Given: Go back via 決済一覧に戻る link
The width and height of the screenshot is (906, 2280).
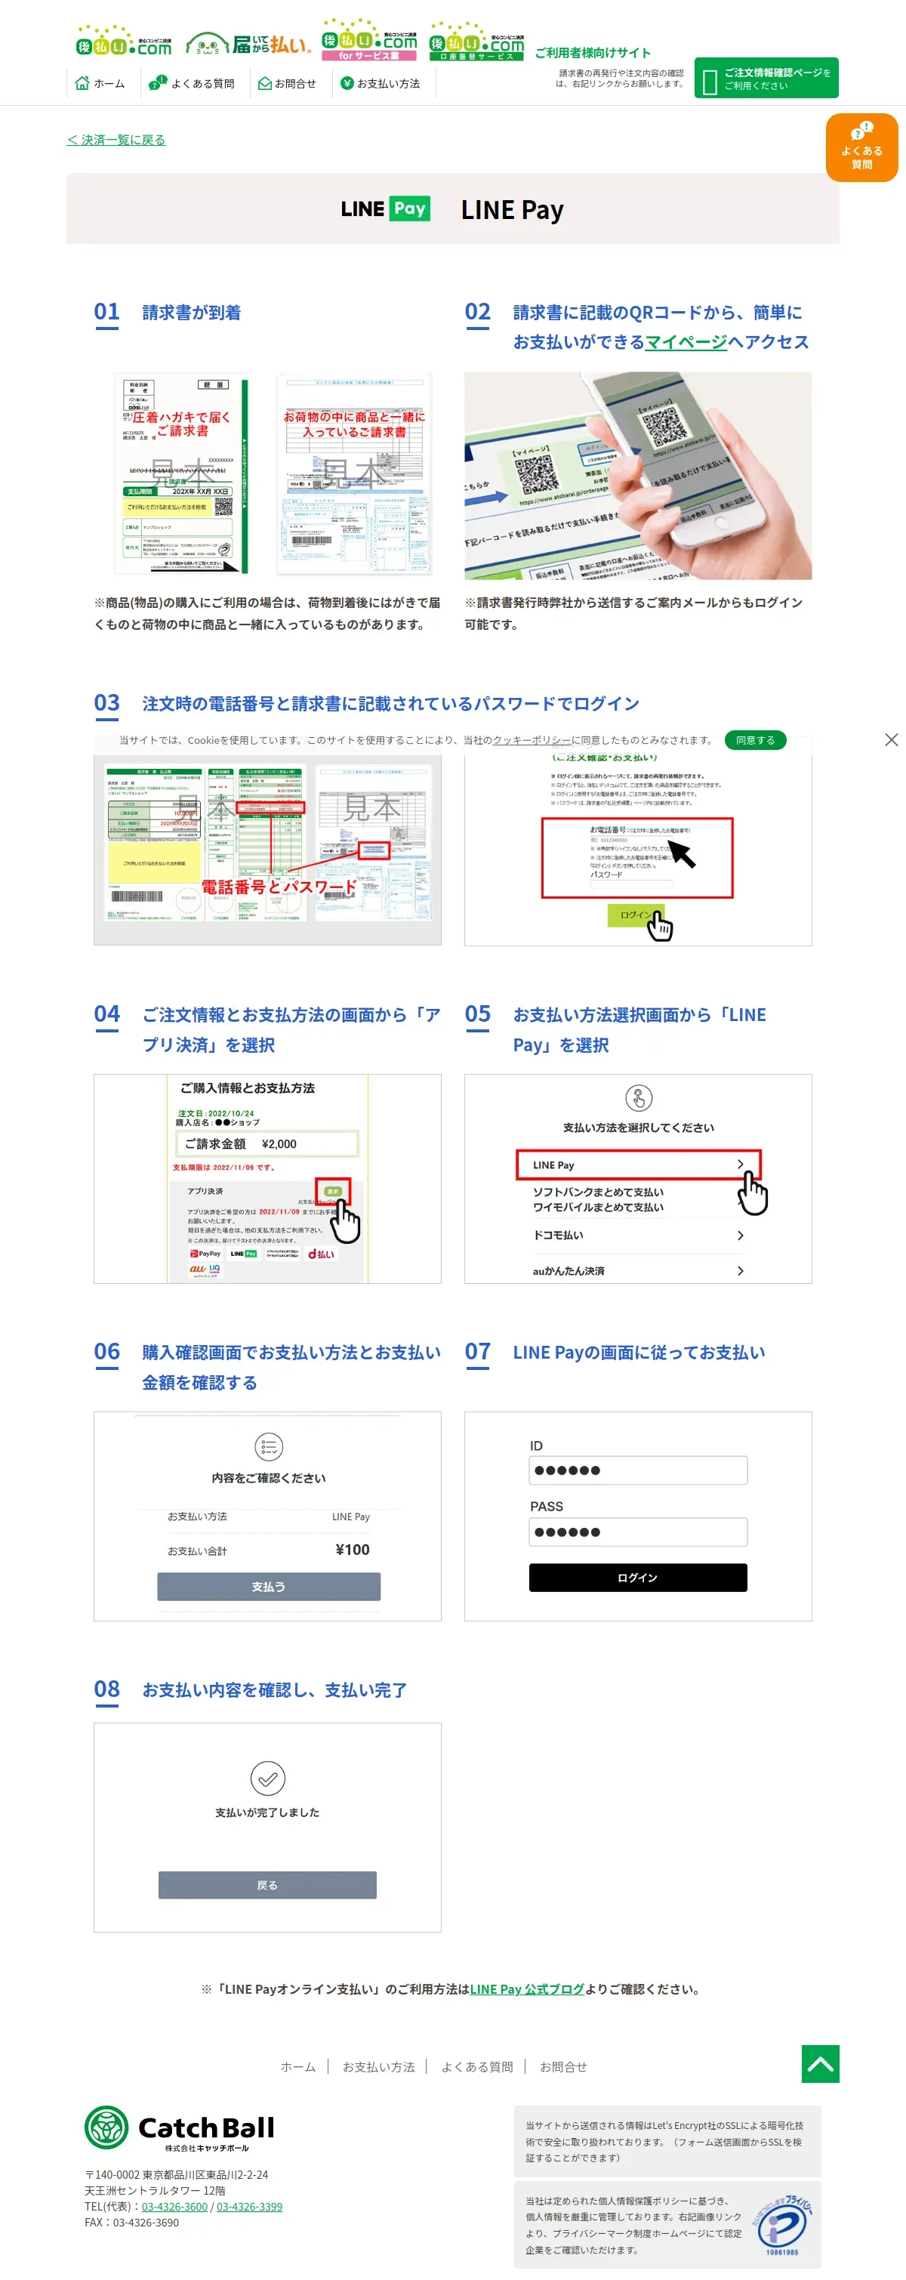Looking at the screenshot, I should [116, 140].
